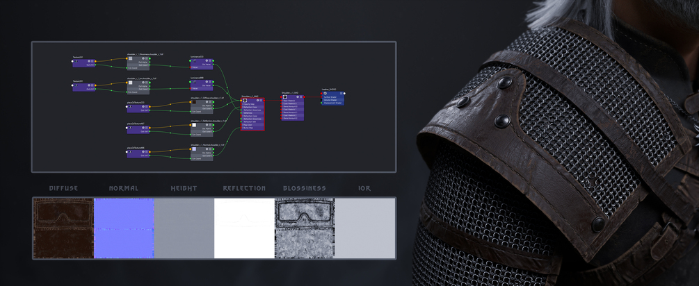Click the settings icon on Shoulder_r_1_SHD node
This screenshot has height=286, width=699.
(298, 97)
